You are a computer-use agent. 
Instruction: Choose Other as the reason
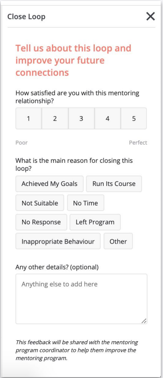(x=118, y=241)
